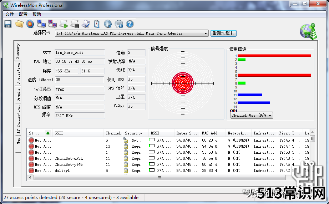Image resolution: width=329 pixels, height=204 pixels.
Task: Click the Save floppy disk toolbar icon
Action: coord(8,24)
